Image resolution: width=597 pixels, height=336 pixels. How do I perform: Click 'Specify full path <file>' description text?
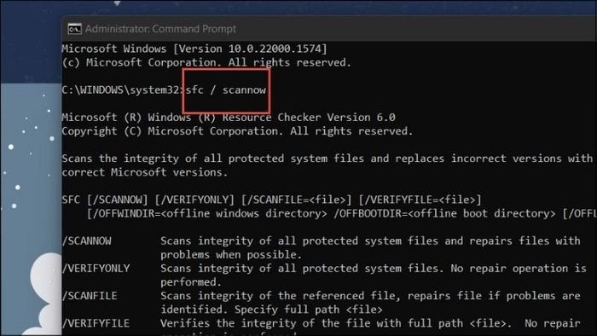click(x=309, y=310)
